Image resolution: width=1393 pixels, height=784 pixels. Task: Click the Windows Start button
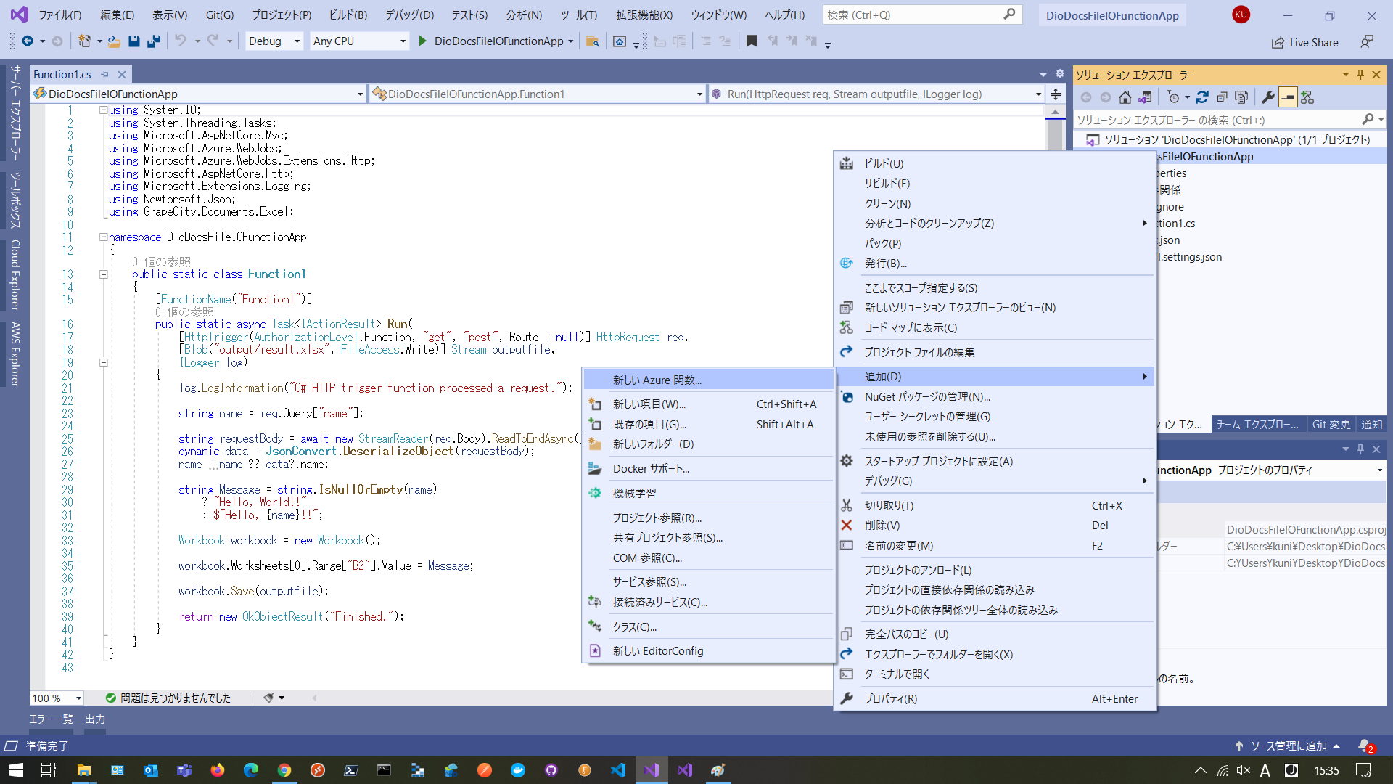(x=15, y=770)
